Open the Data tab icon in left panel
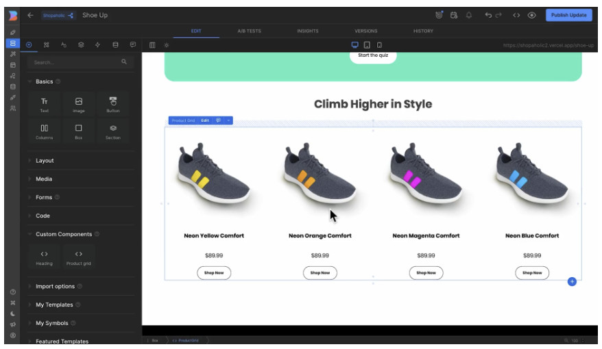The height and width of the screenshot is (349, 602). coord(115,44)
